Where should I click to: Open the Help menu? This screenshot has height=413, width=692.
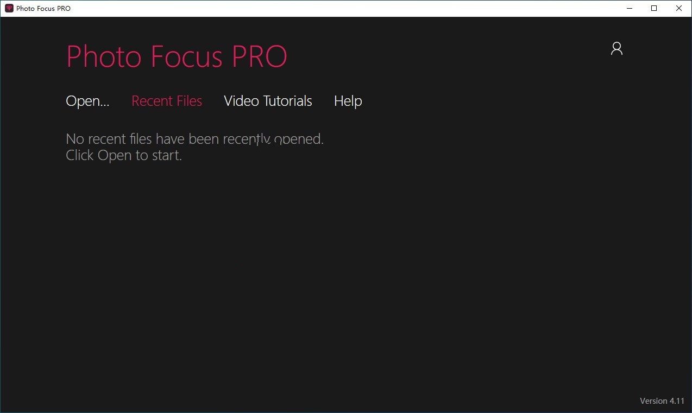[348, 101]
